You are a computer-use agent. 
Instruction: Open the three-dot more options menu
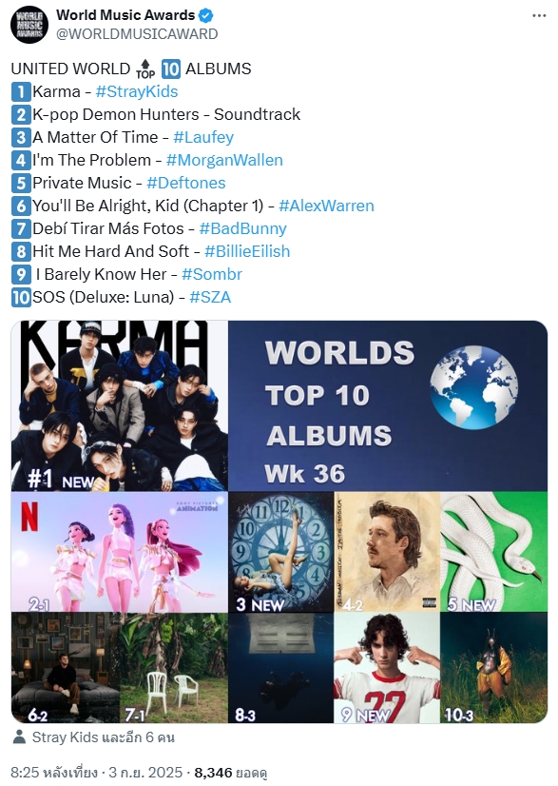tap(539, 15)
